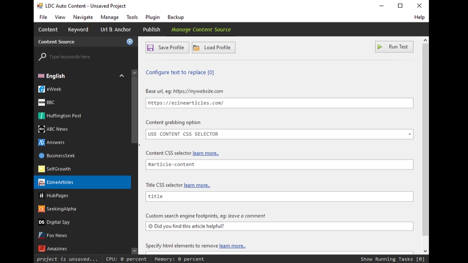This screenshot has width=468, height=263.
Task: Click the Title CSS selector input field
Action: click(x=279, y=196)
